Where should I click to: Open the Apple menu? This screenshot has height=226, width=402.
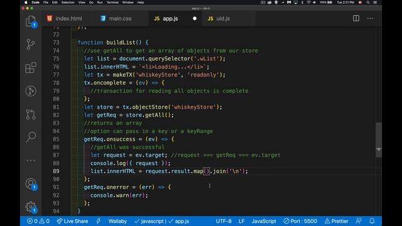click(x=26, y=3)
